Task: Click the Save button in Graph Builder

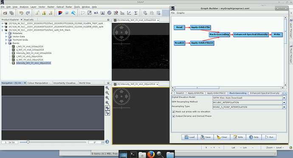Action: (x=206, y=137)
